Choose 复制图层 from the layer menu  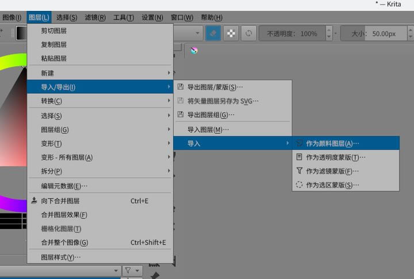(x=100, y=44)
